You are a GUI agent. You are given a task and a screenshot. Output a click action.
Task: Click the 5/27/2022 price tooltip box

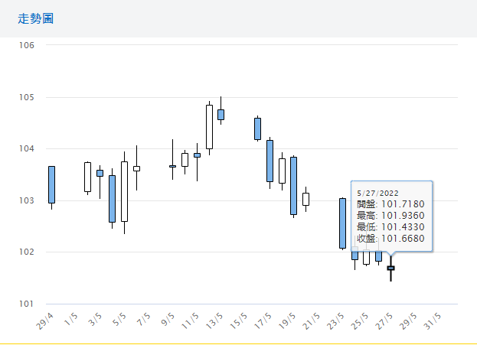(x=391, y=216)
